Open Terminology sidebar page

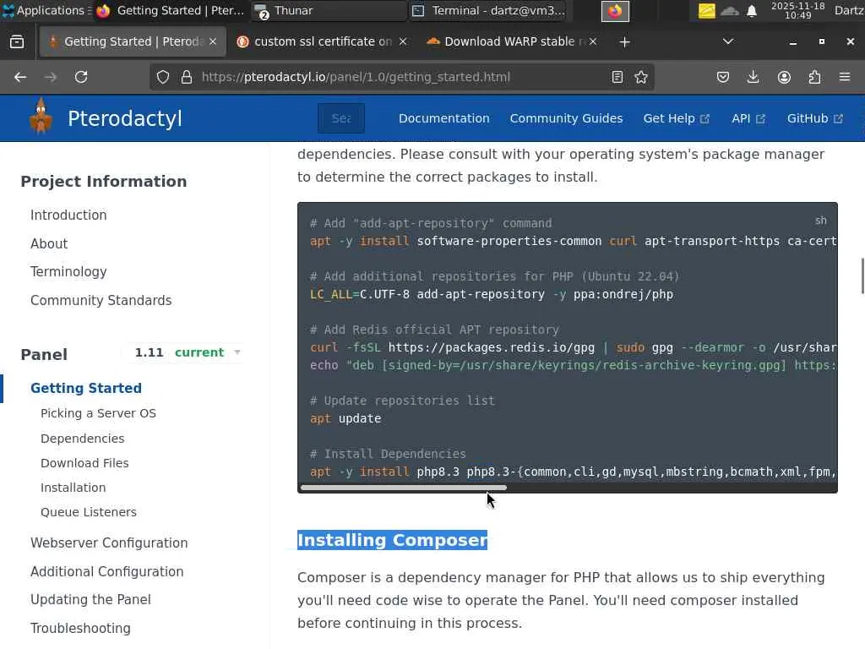[x=68, y=272]
